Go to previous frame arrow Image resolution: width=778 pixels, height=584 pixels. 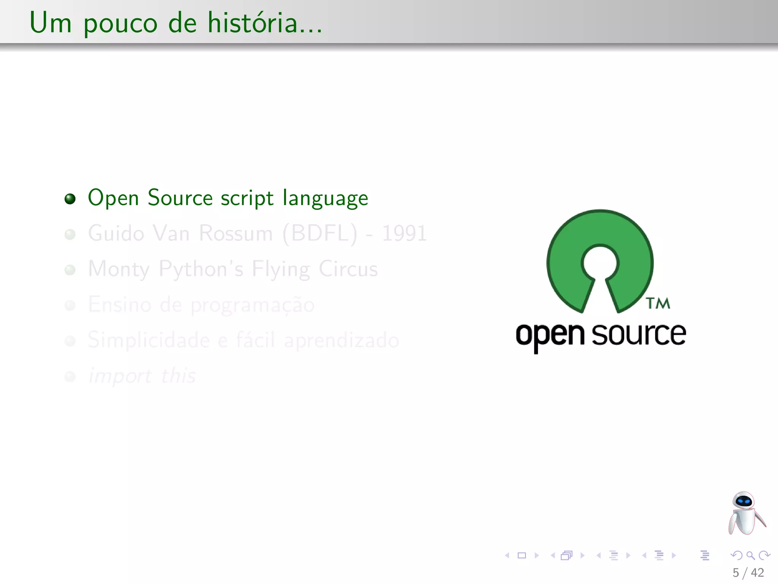553,555
